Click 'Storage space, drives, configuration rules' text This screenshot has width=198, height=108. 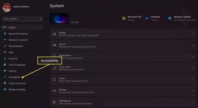(76, 92)
